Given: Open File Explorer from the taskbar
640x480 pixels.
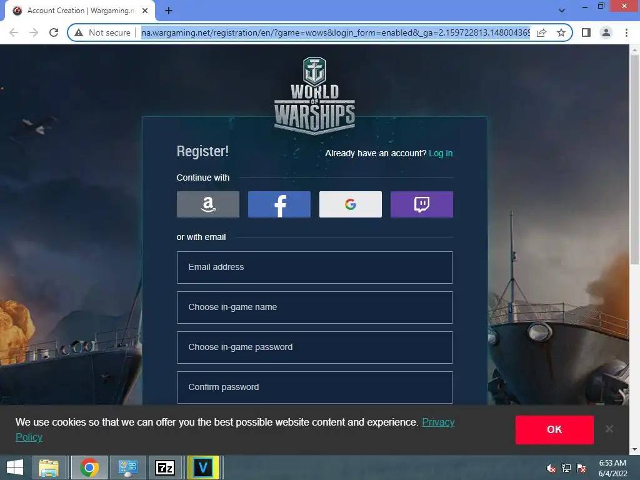Looking at the screenshot, I should (49, 467).
